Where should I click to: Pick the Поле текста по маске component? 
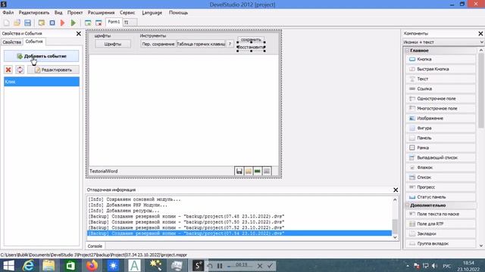pyautogui.click(x=440, y=214)
